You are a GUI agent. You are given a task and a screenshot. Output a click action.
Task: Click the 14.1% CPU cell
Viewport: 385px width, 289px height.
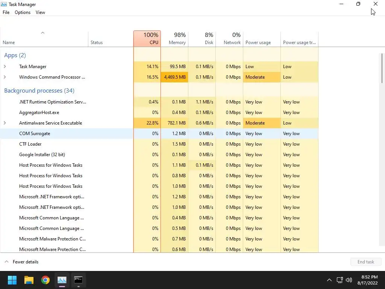pos(147,66)
